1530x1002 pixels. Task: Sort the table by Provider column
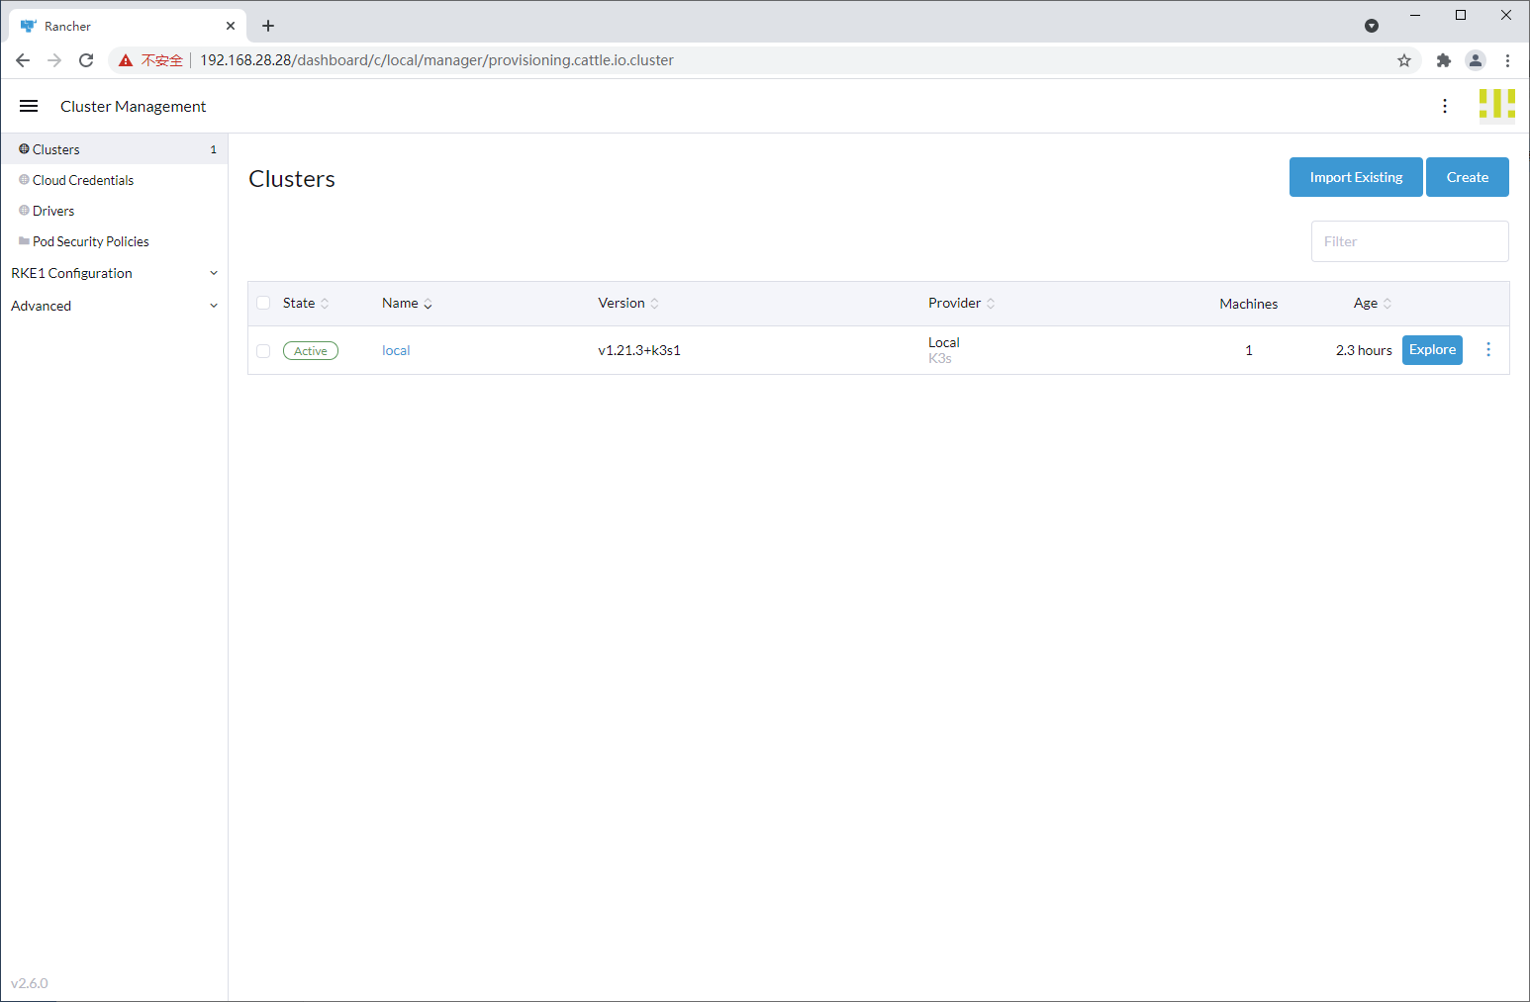coord(961,303)
